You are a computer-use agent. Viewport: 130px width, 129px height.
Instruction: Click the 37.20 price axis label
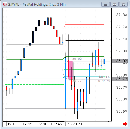pyautogui.click(x=122, y=27)
